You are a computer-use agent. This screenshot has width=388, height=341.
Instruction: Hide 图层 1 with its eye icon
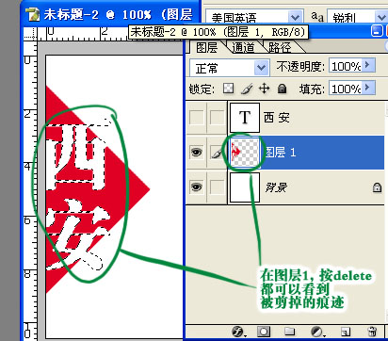click(x=197, y=153)
